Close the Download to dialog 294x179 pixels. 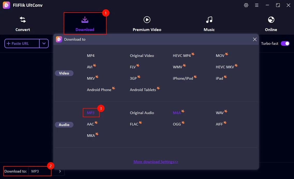[x=255, y=39]
